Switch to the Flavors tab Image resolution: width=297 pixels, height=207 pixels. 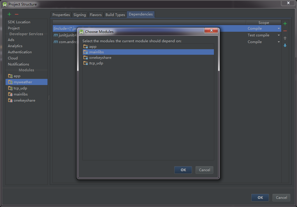[x=96, y=15]
